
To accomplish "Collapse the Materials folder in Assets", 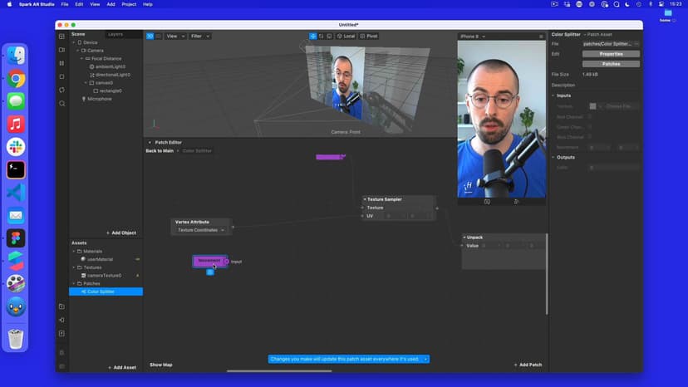I will (x=74, y=252).
